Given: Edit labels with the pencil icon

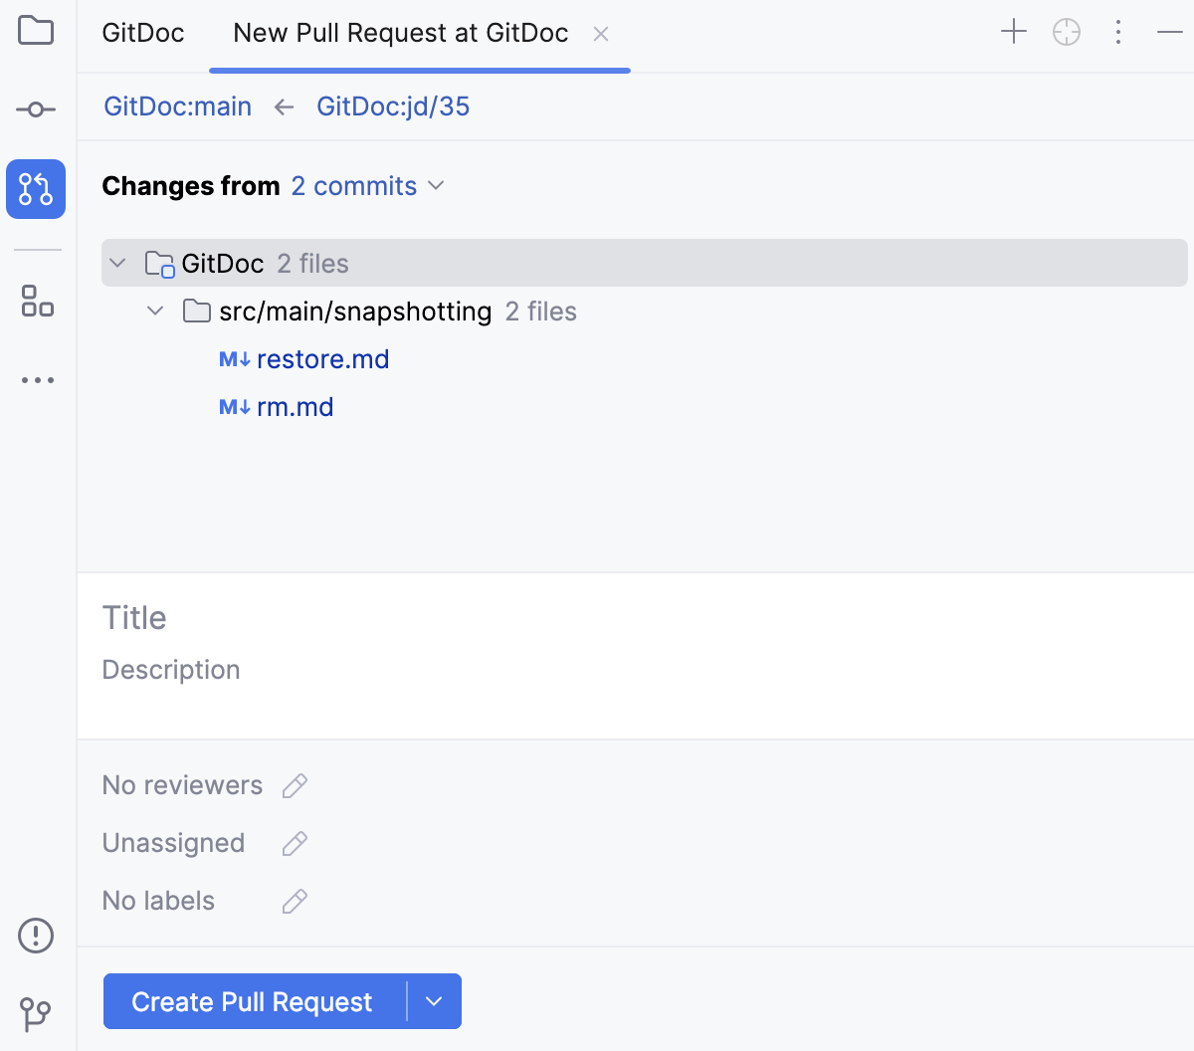Looking at the screenshot, I should [295, 901].
